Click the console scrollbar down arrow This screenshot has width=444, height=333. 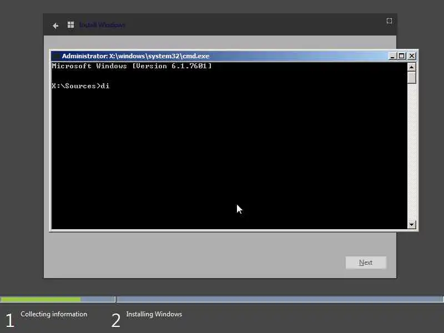411,225
